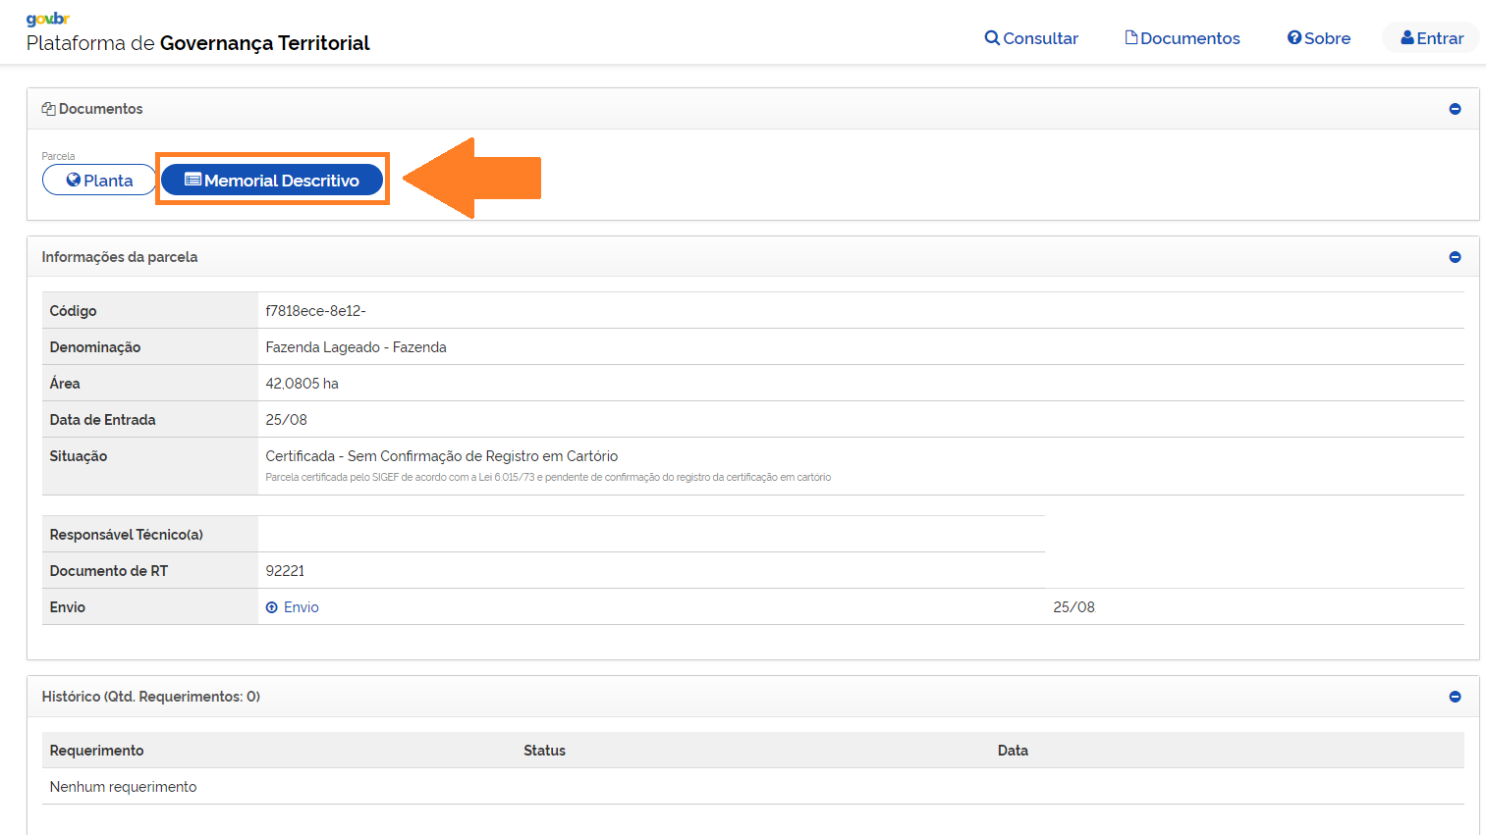Viewport: 1486px width, 835px height.
Task: Open the Memorial Descritivo document
Action: [272, 181]
